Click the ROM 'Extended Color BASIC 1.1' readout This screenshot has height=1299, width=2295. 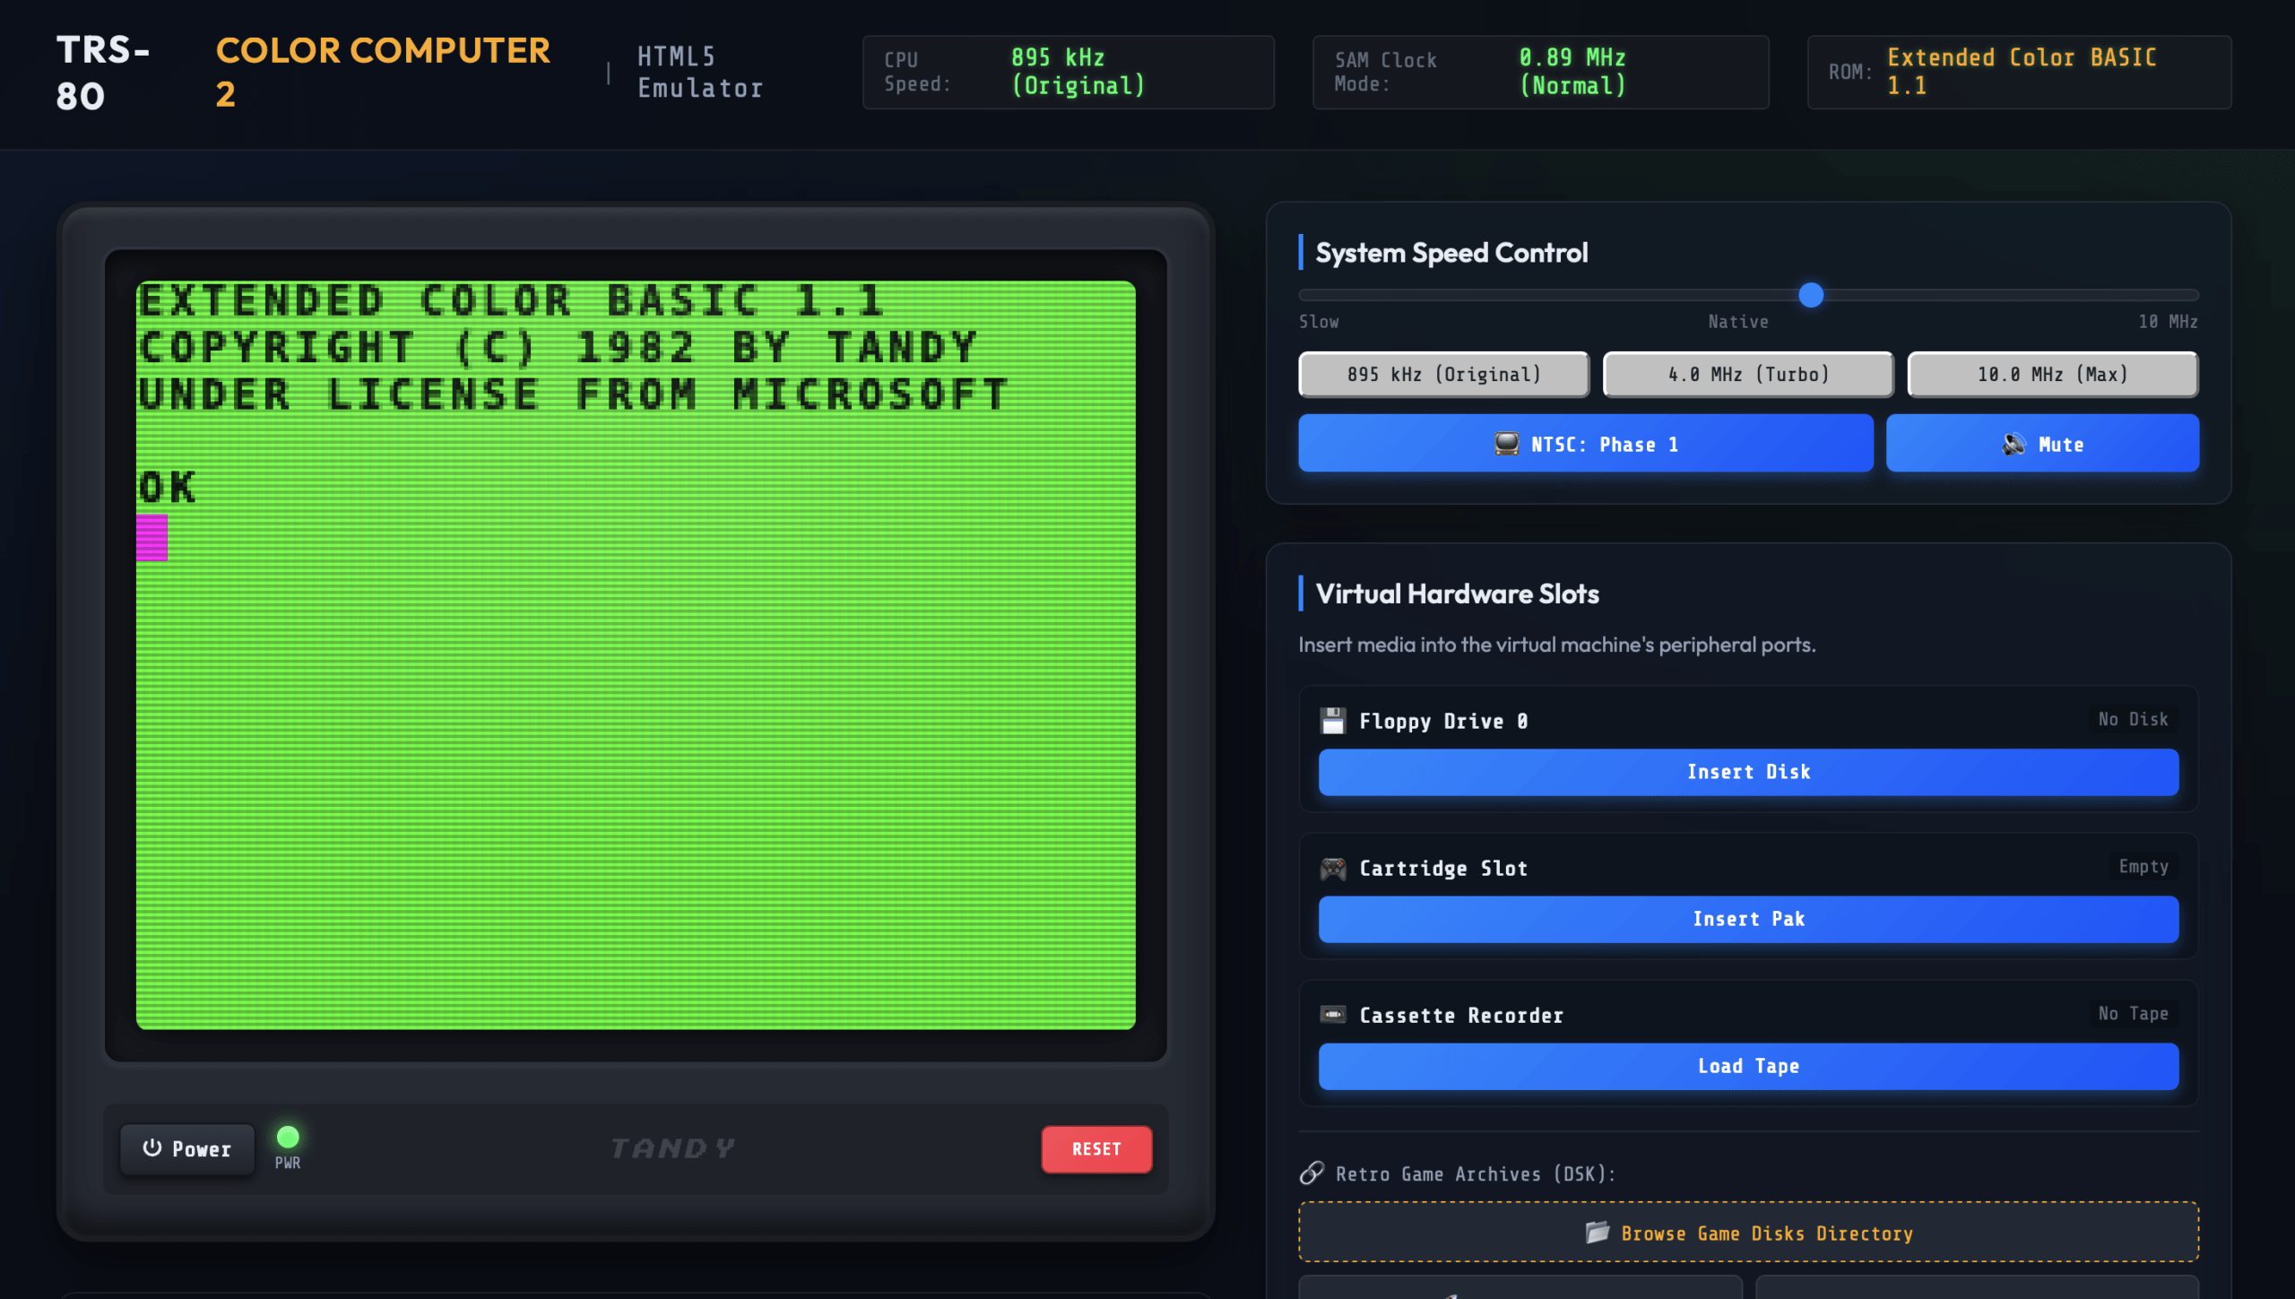(x=2022, y=72)
